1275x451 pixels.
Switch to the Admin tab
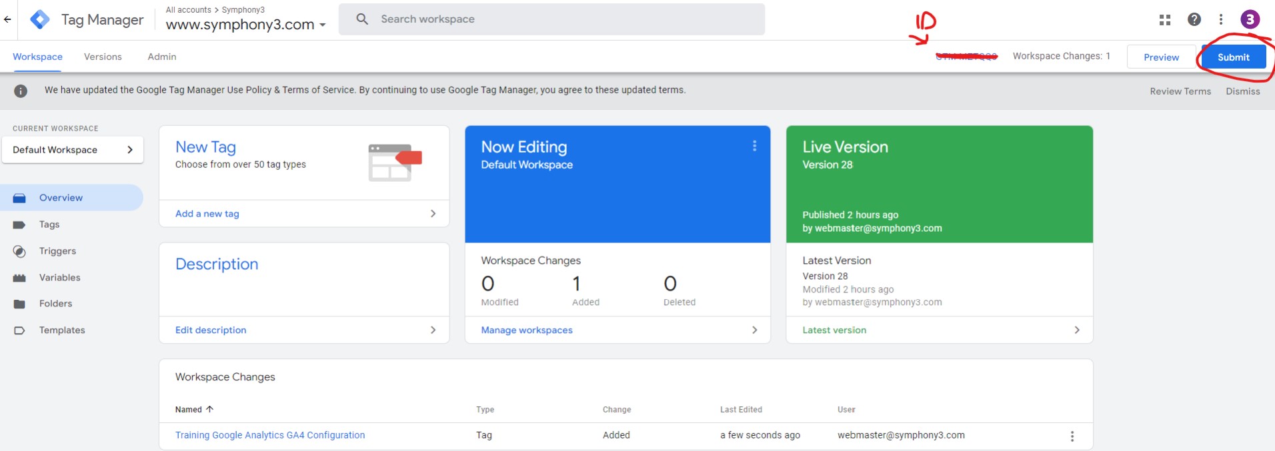[x=162, y=57]
